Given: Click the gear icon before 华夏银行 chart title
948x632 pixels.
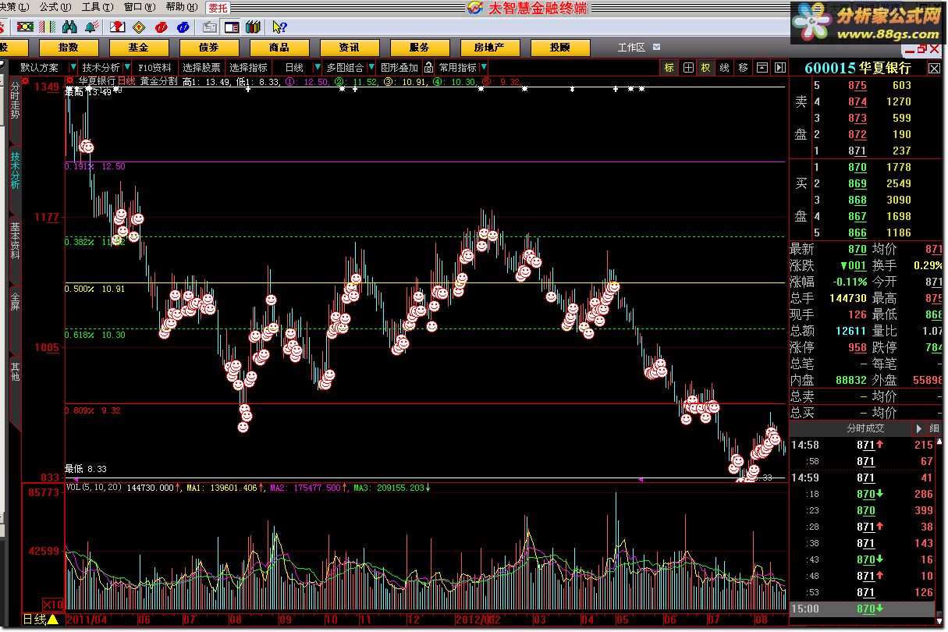Looking at the screenshot, I should pyautogui.click(x=70, y=80).
